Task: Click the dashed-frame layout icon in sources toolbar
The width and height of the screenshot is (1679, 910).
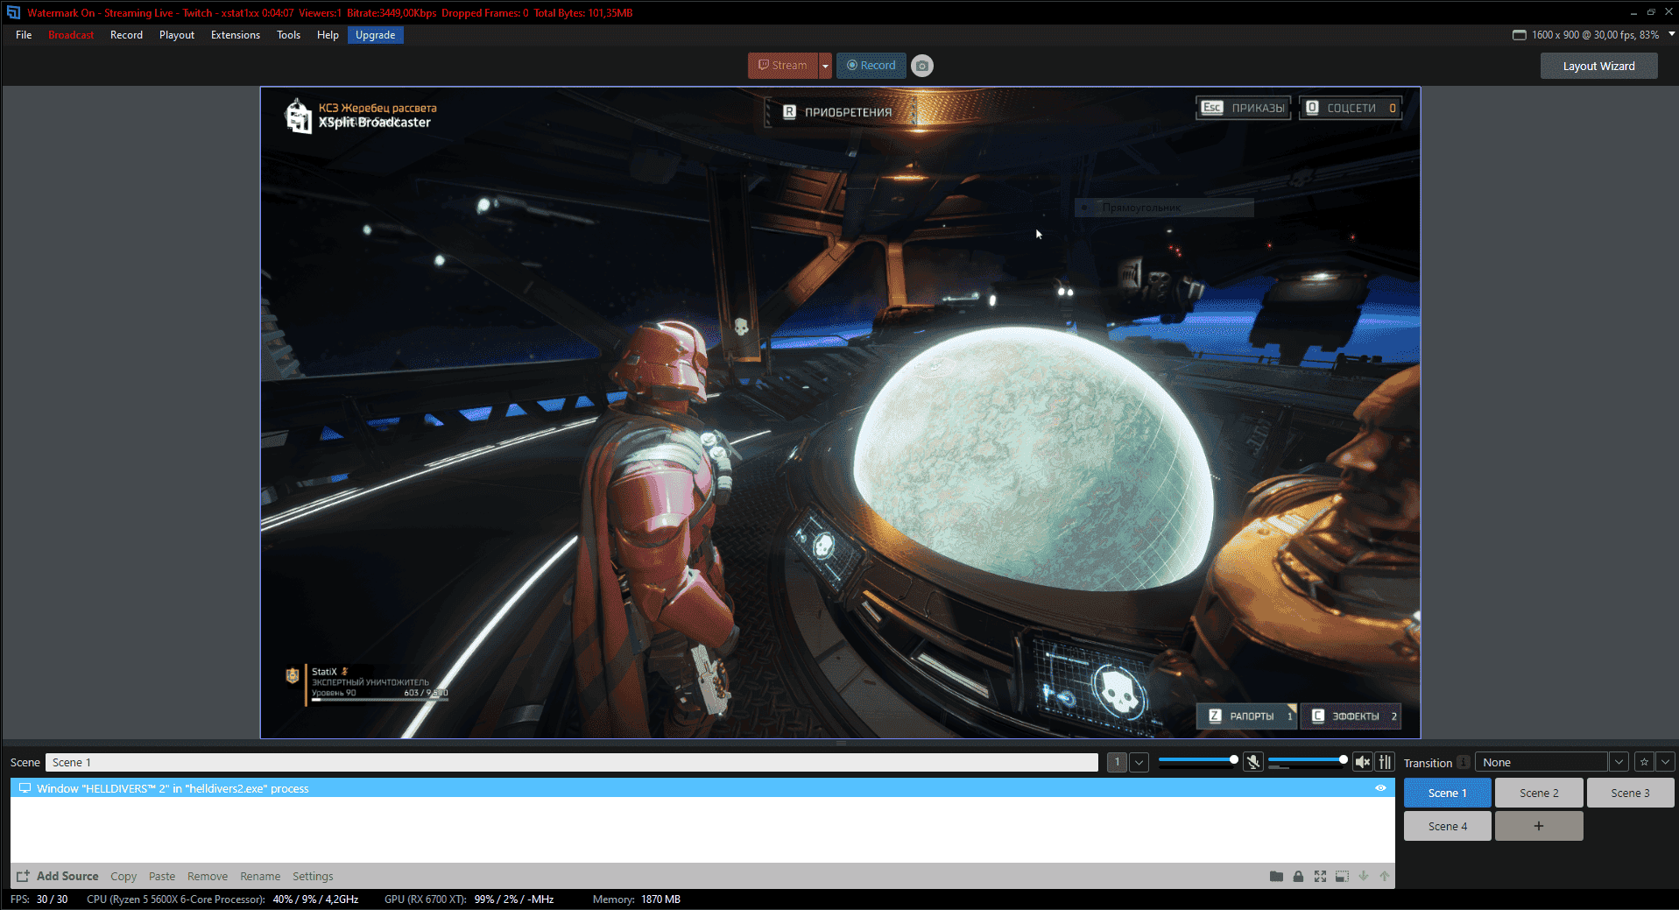Action: (1342, 876)
